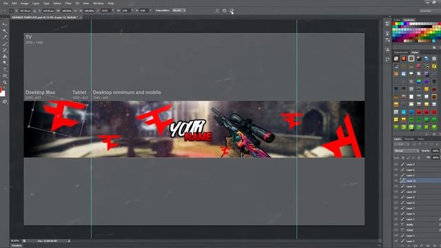Switch to warp mode icon

click(x=217, y=11)
